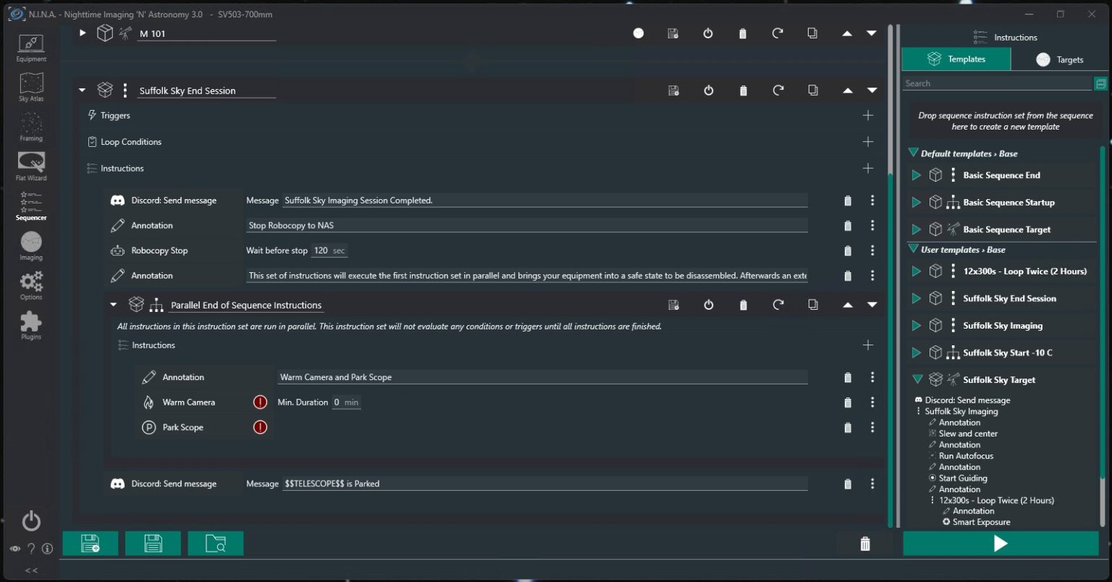Start the sequence with play button
Screen dimensions: 1112x582
click(1001, 544)
